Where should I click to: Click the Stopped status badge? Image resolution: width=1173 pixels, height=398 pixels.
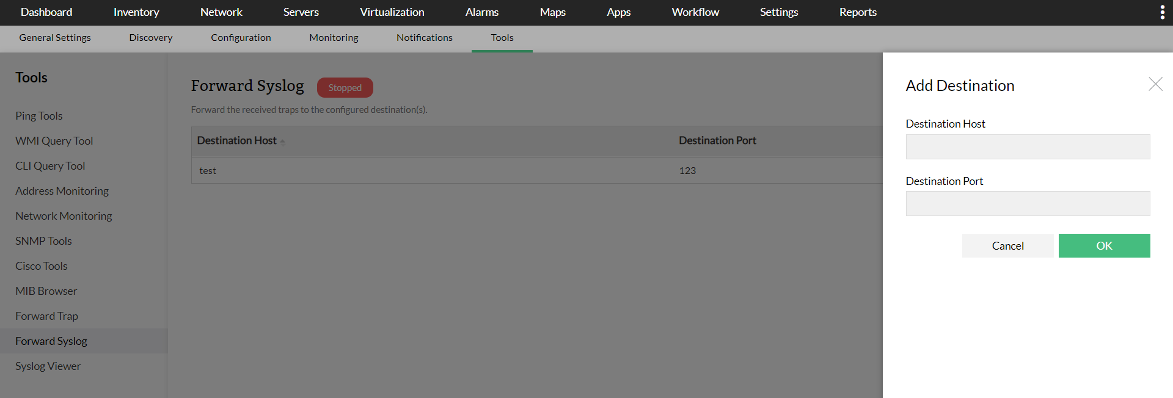(x=345, y=88)
